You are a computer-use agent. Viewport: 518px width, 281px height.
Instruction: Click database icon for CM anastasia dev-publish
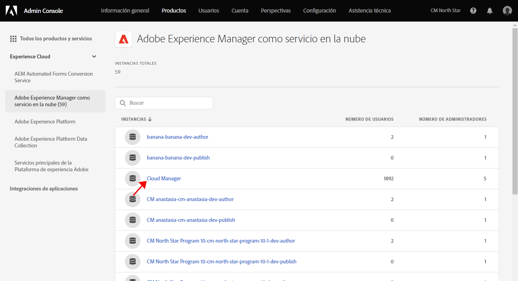pos(133,220)
